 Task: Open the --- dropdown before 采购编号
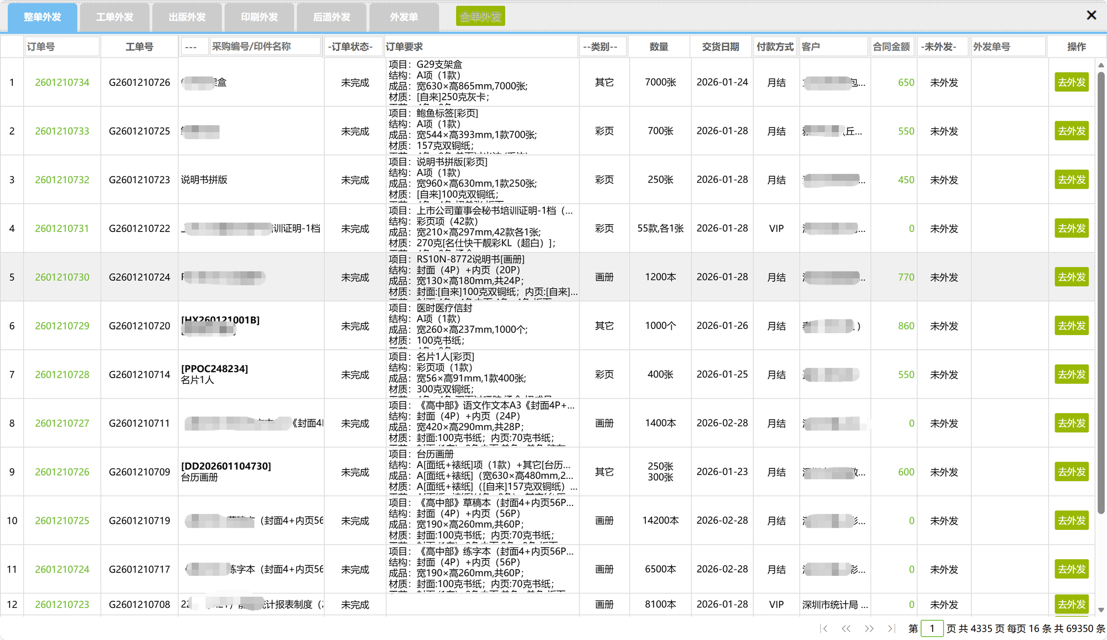(194, 47)
